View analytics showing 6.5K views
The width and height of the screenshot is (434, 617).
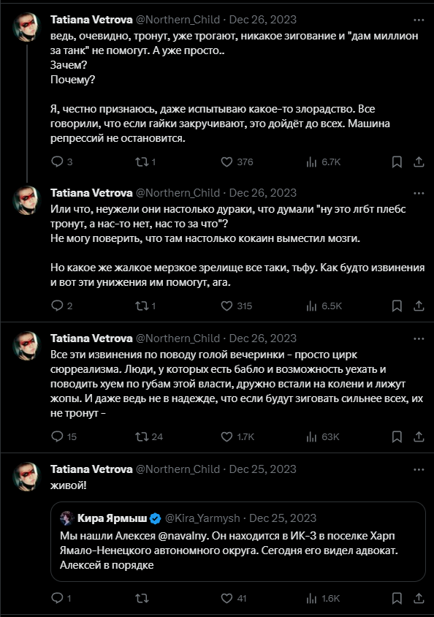click(x=324, y=306)
